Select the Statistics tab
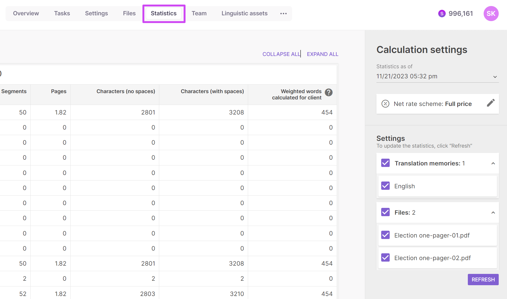Screen dimensions: 507x299 point(164,13)
